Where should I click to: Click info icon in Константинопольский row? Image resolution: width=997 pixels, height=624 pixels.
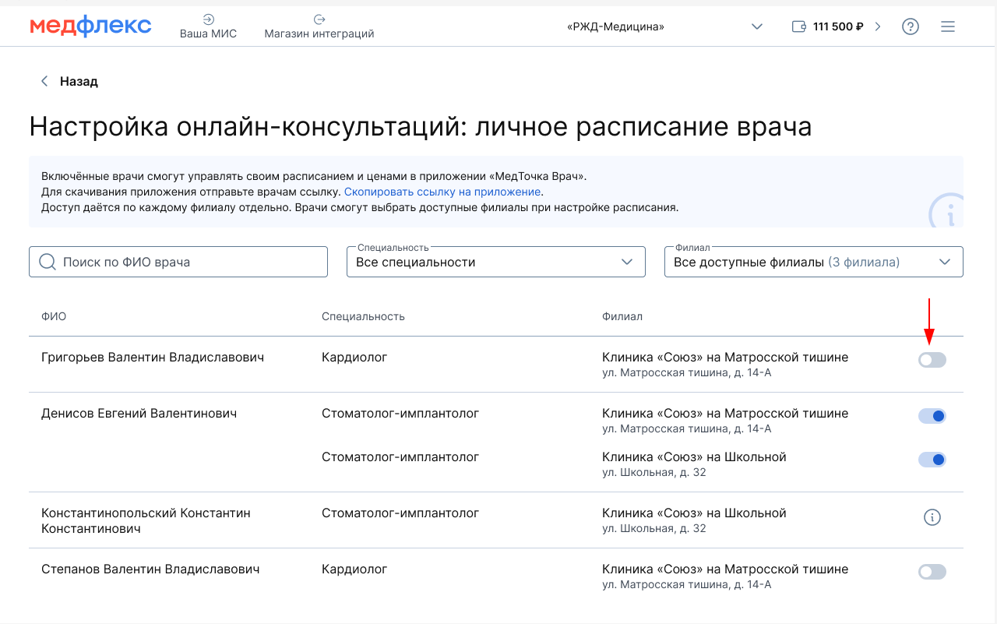click(x=932, y=516)
